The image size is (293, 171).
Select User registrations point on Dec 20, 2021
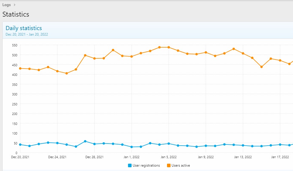coord(20,144)
